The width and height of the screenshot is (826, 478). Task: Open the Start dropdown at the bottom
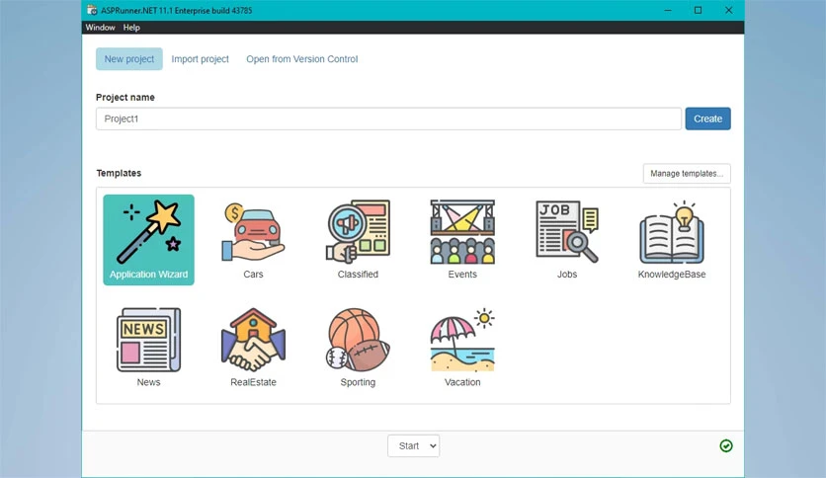414,445
